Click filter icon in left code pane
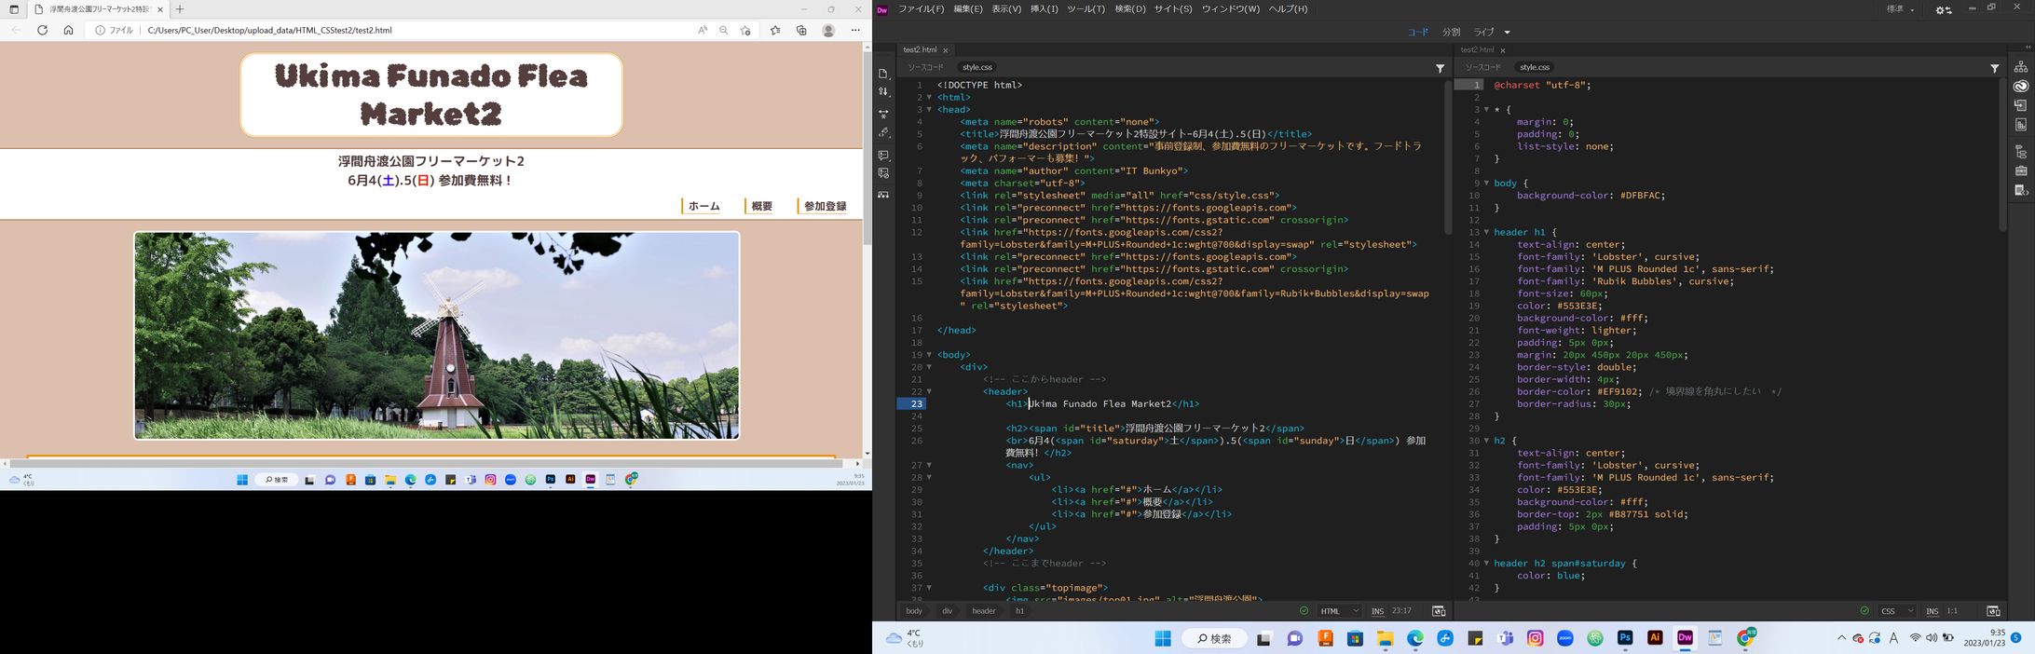Image resolution: width=2035 pixels, height=654 pixels. [x=1440, y=68]
